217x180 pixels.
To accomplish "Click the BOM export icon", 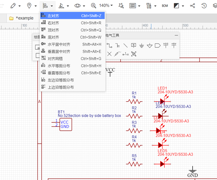I will pyautogui.click(x=165, y=6).
